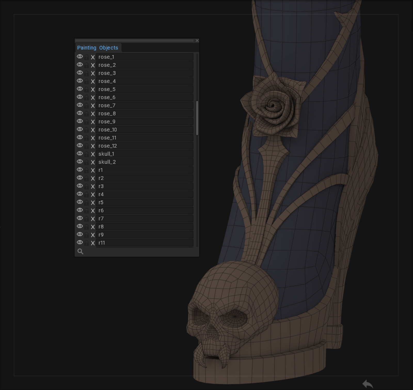This screenshot has height=390, width=413.
Task: Delete the r11 object with X
Action: tap(93, 243)
